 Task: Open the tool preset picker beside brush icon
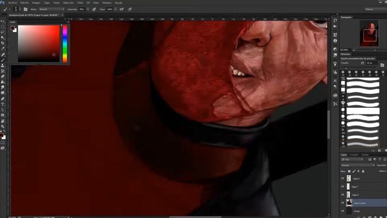(x=10, y=9)
